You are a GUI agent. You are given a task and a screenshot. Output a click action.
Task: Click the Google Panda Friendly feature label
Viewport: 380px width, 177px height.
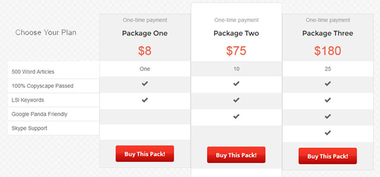coord(39,114)
